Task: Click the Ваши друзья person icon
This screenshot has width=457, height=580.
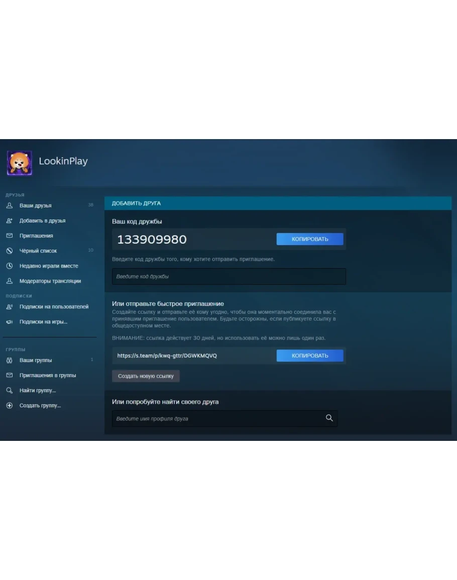Action: 9,205
